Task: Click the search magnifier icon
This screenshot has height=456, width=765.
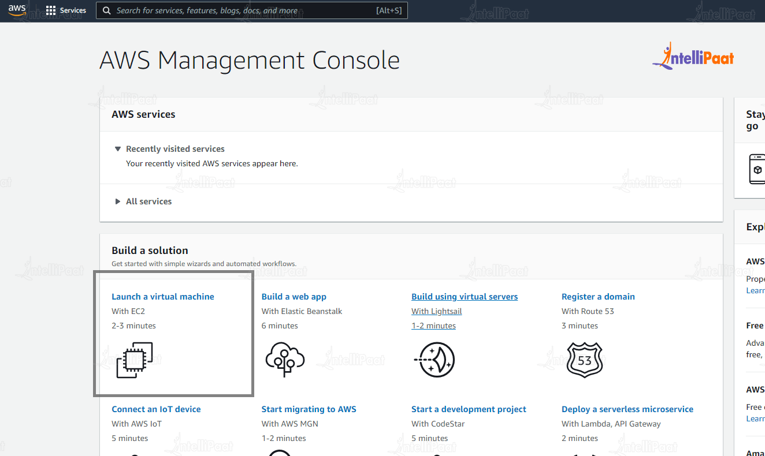Action: pyautogui.click(x=106, y=10)
